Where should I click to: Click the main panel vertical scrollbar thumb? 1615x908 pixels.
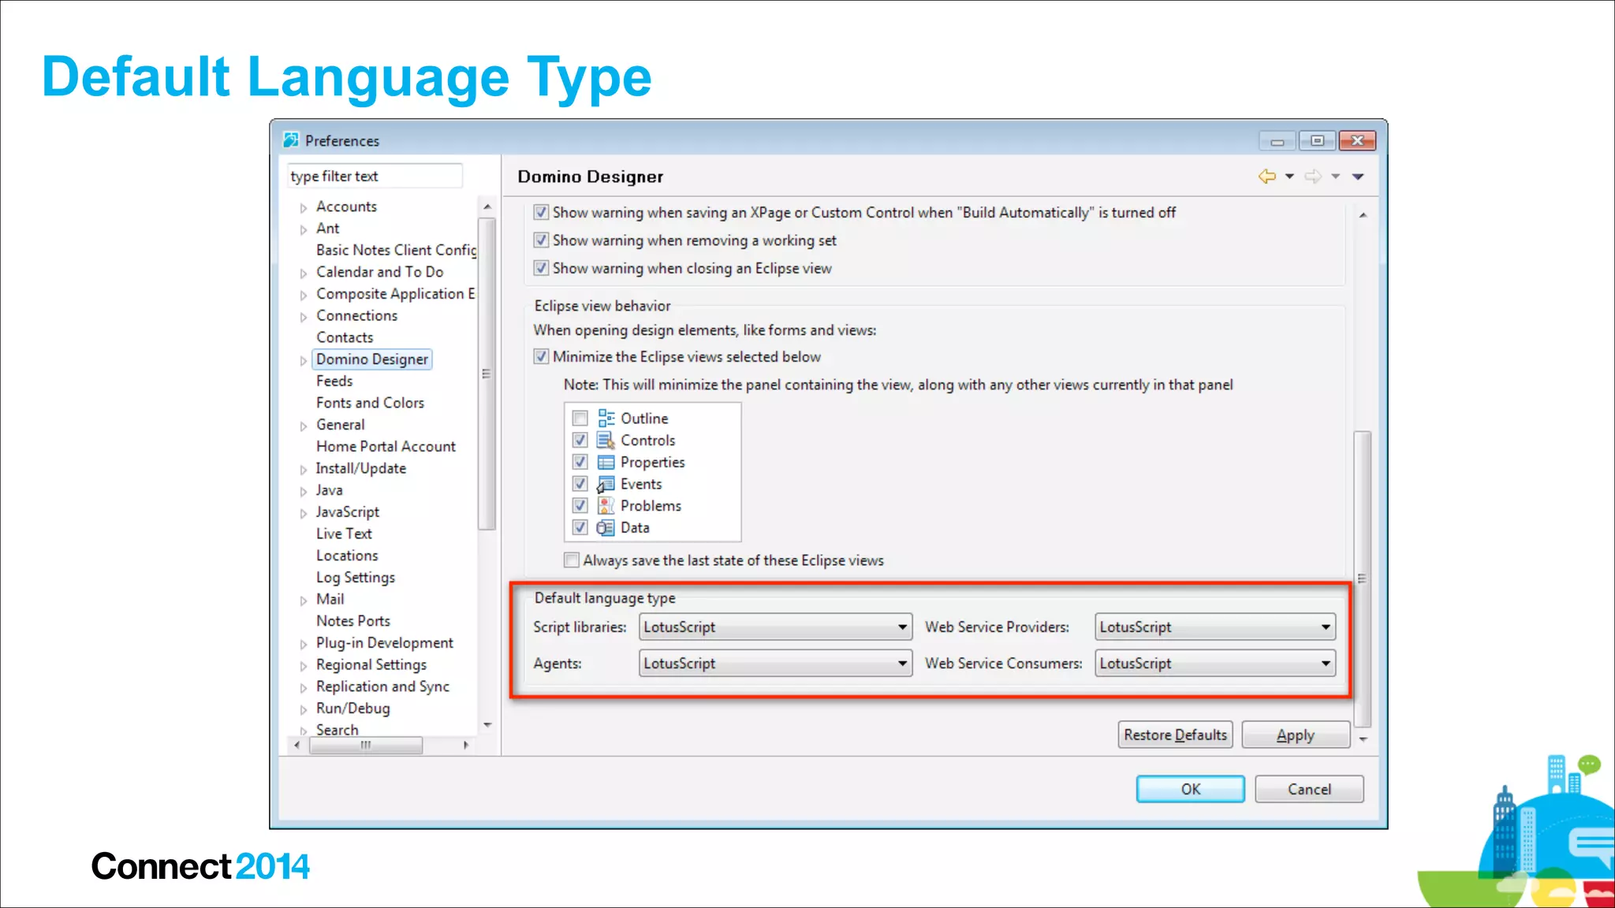tap(1362, 579)
